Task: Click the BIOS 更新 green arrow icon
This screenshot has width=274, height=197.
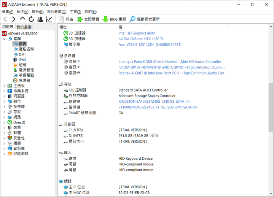Action: pyautogui.click(x=105, y=19)
